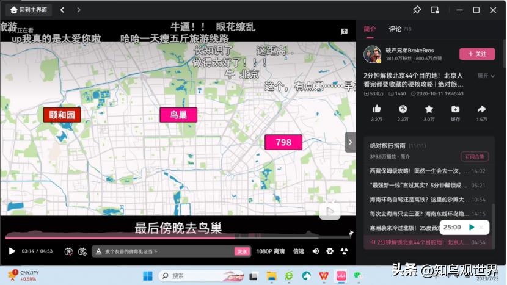Play the 每次去海南只去三亚 episode
507x285 pixels.
(x=428, y=214)
